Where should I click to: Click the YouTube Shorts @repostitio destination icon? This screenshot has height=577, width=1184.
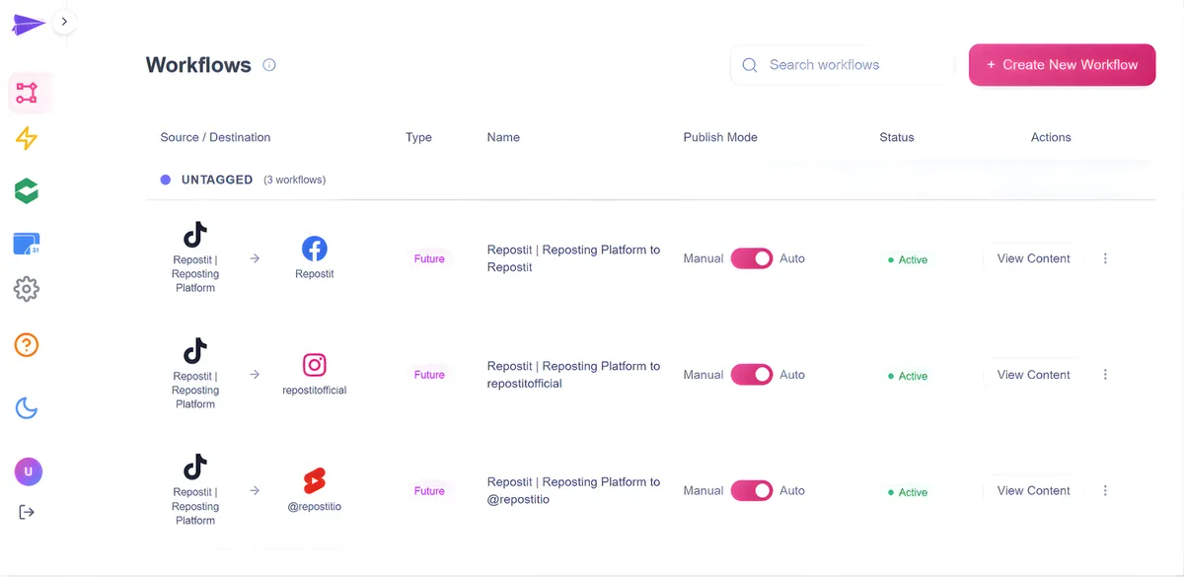pyautogui.click(x=315, y=481)
